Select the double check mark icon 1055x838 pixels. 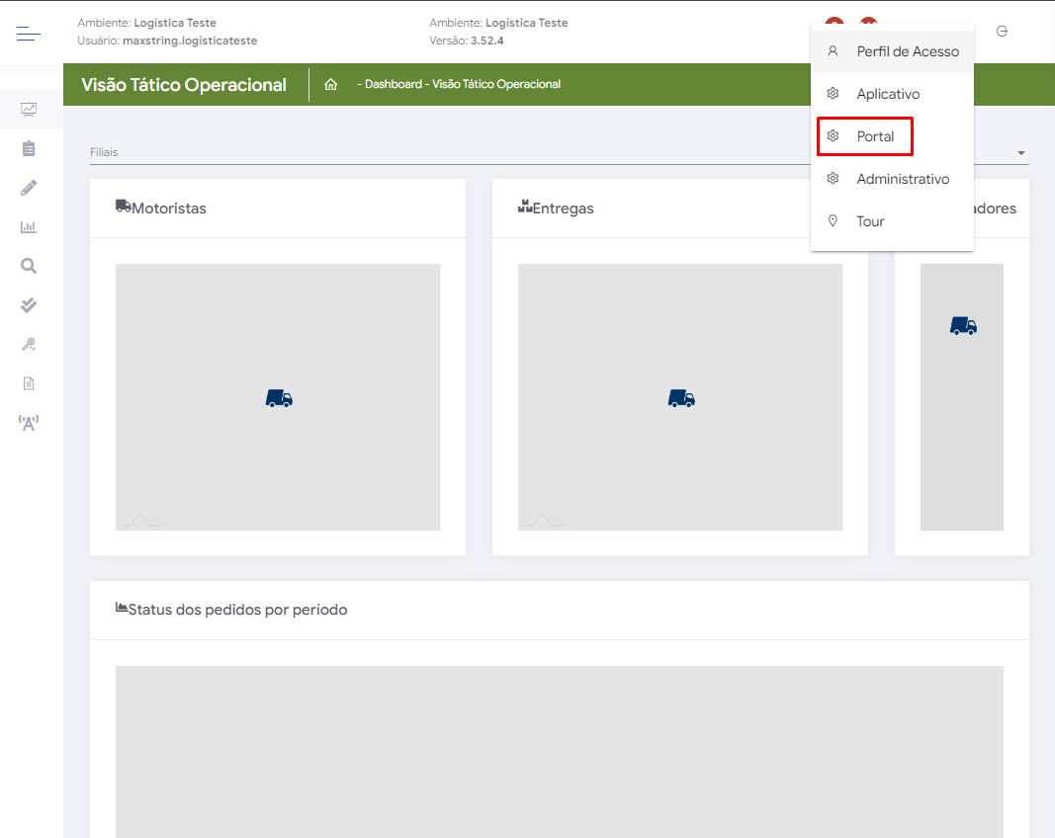click(29, 305)
